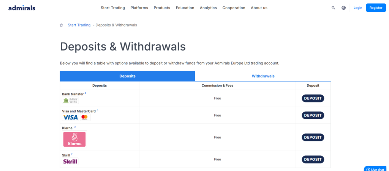Open the globe language selector icon

tap(343, 8)
